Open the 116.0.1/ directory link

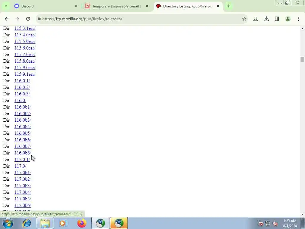click(22, 81)
